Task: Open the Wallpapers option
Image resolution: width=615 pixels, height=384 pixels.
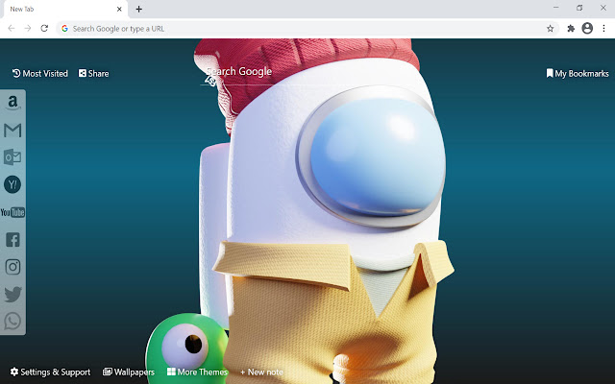Action: click(129, 372)
